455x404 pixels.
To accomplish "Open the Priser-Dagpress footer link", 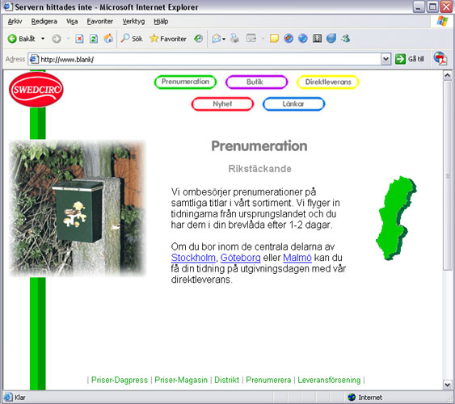I will (120, 380).
